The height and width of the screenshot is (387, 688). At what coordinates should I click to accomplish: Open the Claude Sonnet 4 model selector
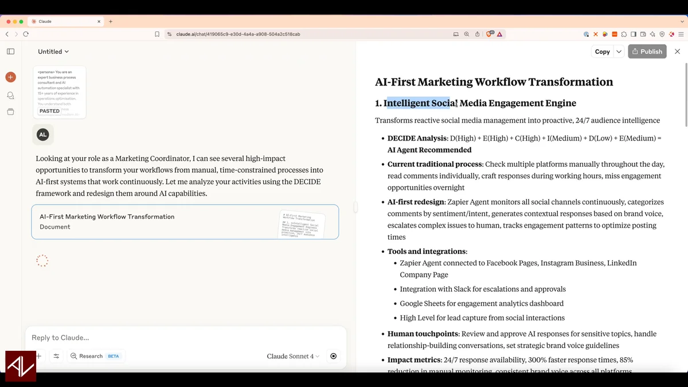tap(293, 356)
